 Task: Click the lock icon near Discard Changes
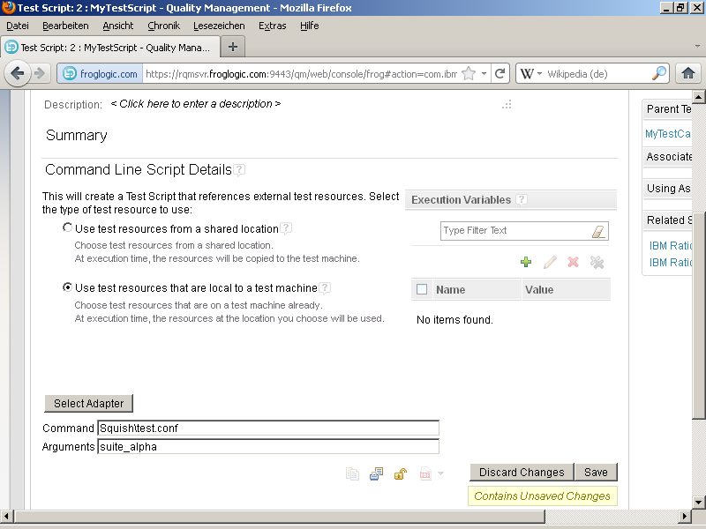coord(400,473)
